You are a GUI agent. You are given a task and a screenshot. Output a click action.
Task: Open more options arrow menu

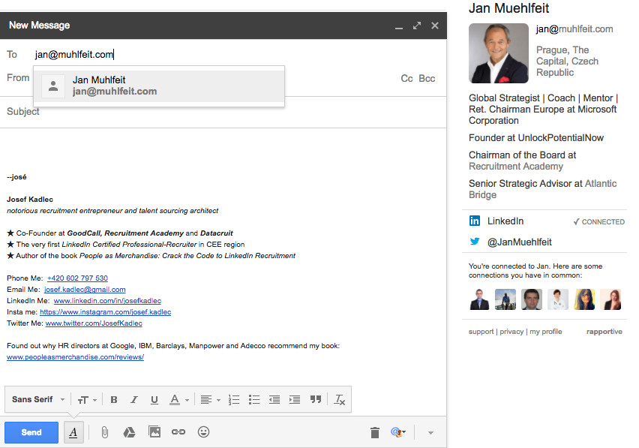pos(430,433)
